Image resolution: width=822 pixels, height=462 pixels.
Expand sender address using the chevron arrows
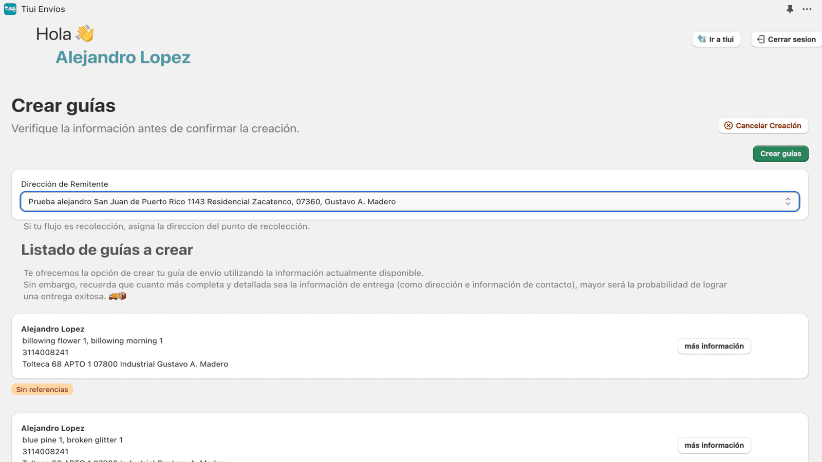point(788,202)
